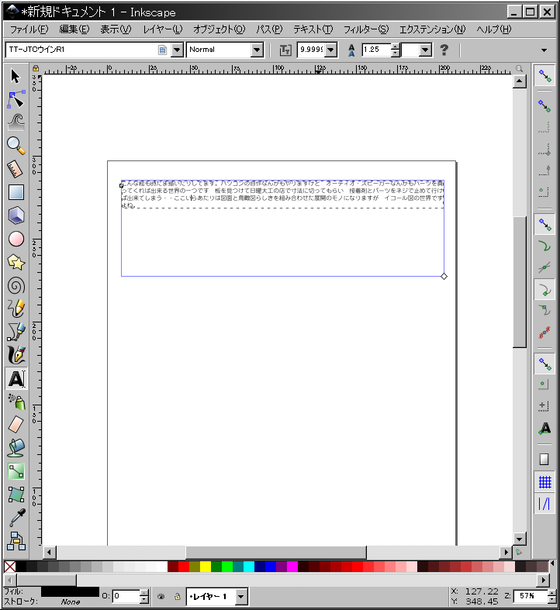Toggle snap to smooth nodes
This screenshot has height=610, width=560.
[544, 311]
